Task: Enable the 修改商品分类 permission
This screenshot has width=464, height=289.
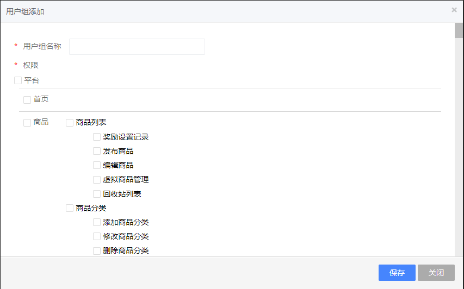Action: [97, 236]
